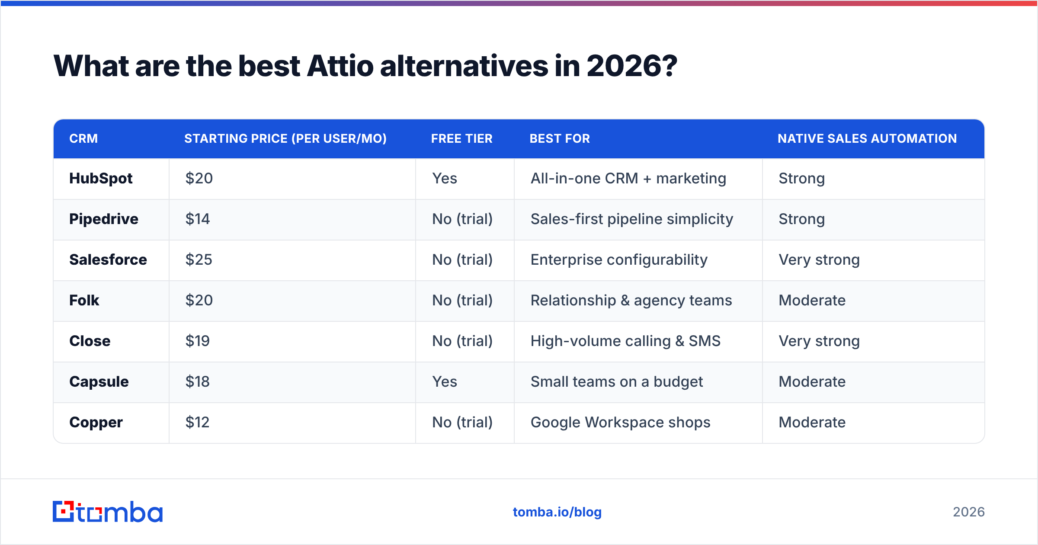Viewport: 1038px width, 545px height.
Task: Click the $20 price in Folk row
Action: coord(199,300)
